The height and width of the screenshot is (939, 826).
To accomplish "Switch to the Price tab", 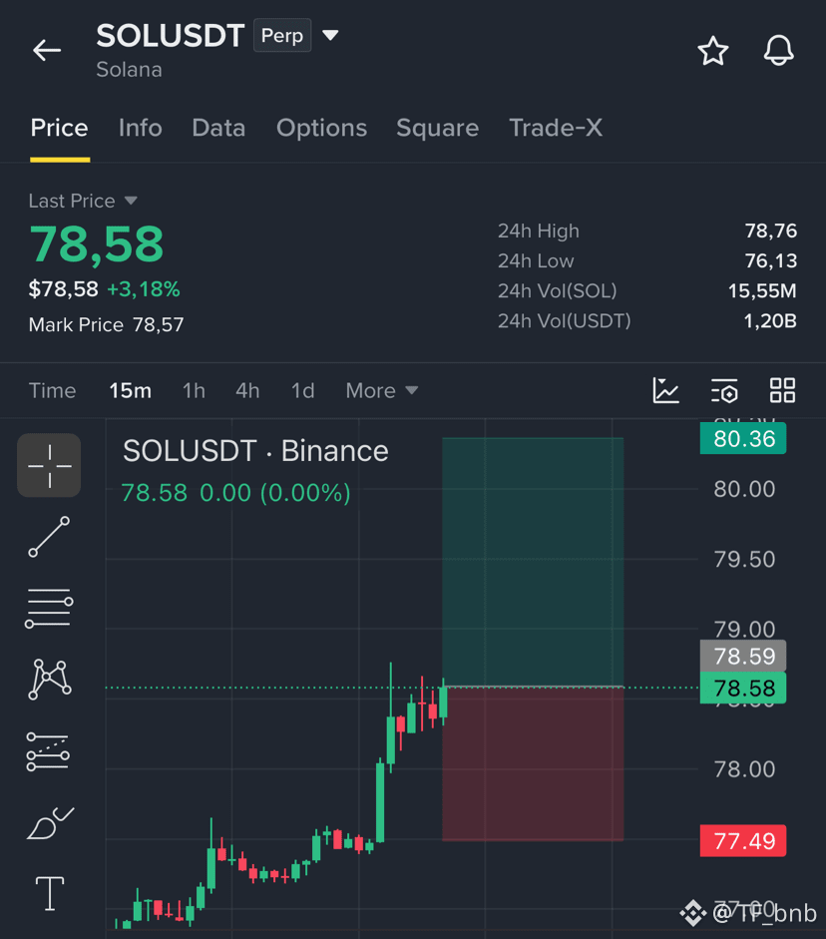I will click(x=59, y=128).
